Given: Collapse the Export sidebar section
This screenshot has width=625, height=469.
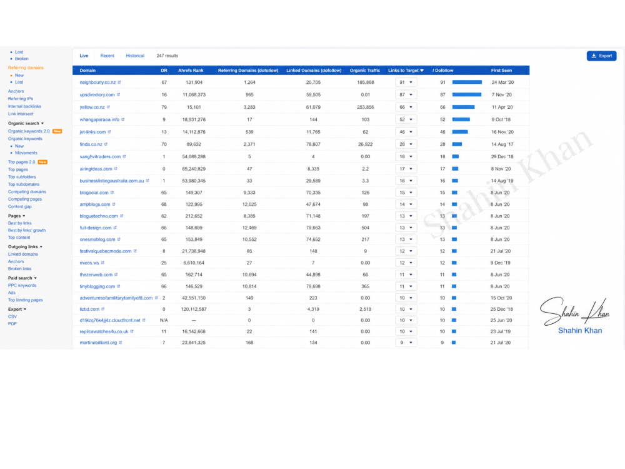Looking at the screenshot, I should tap(17, 309).
